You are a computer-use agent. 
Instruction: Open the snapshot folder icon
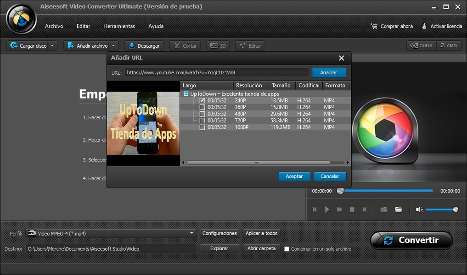(x=399, y=209)
